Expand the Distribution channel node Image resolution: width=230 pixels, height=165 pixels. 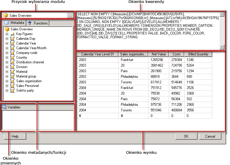[x=7, y=62]
